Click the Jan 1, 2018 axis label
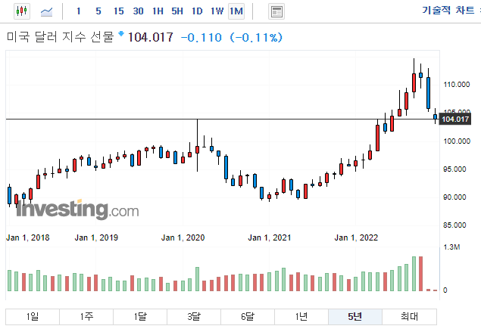Screen dimensions: 481x329 (27, 237)
